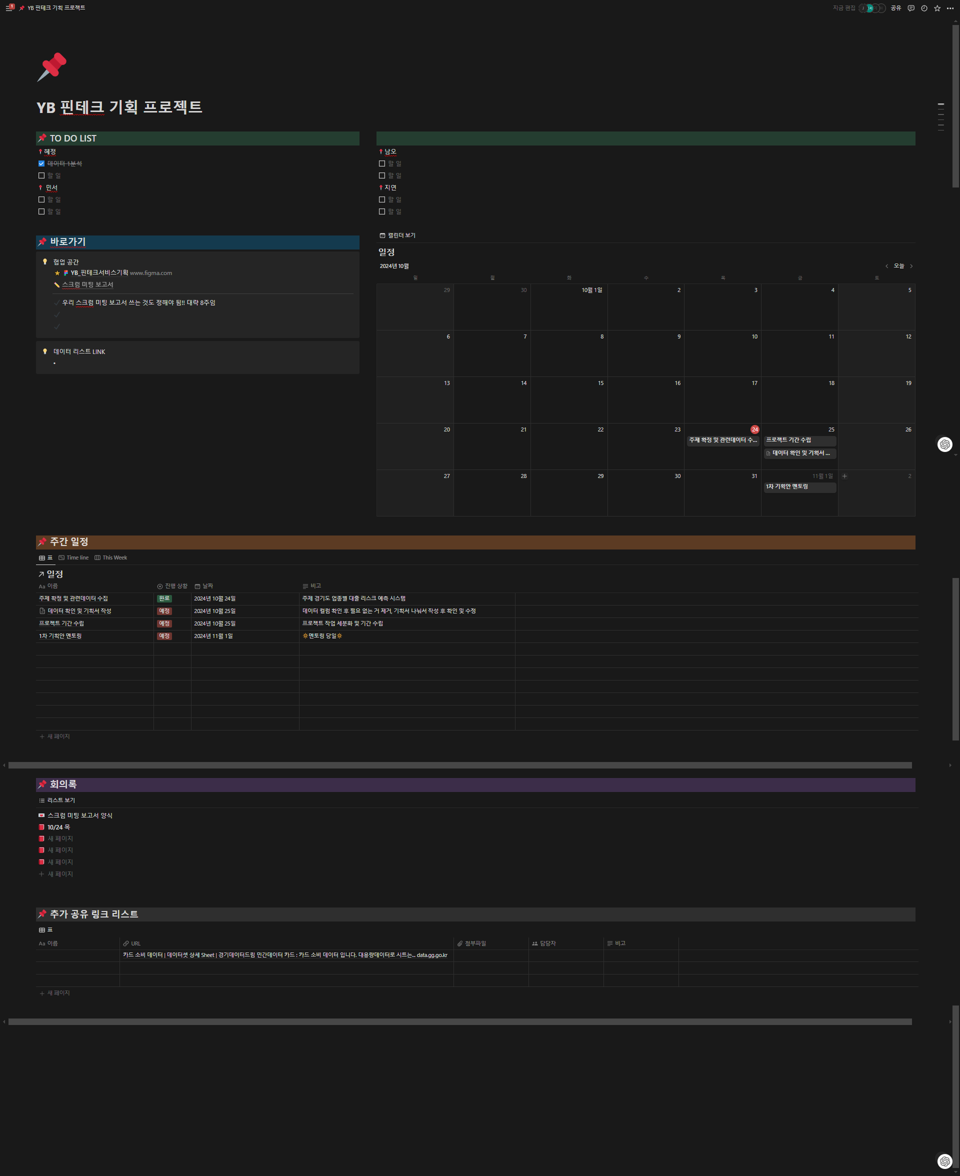The width and height of the screenshot is (960, 1176).
Task: Click horizontal scrollbar under 주간 일정 table
Action: 459,765
